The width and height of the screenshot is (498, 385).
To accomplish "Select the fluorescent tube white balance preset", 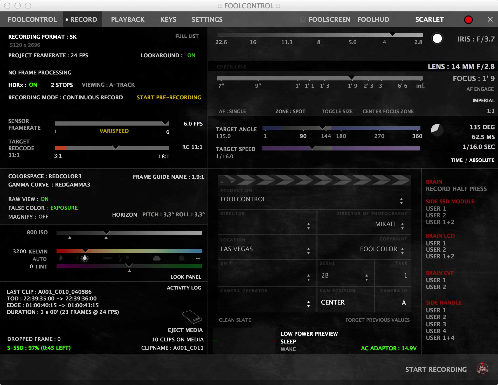I will point(107,258).
